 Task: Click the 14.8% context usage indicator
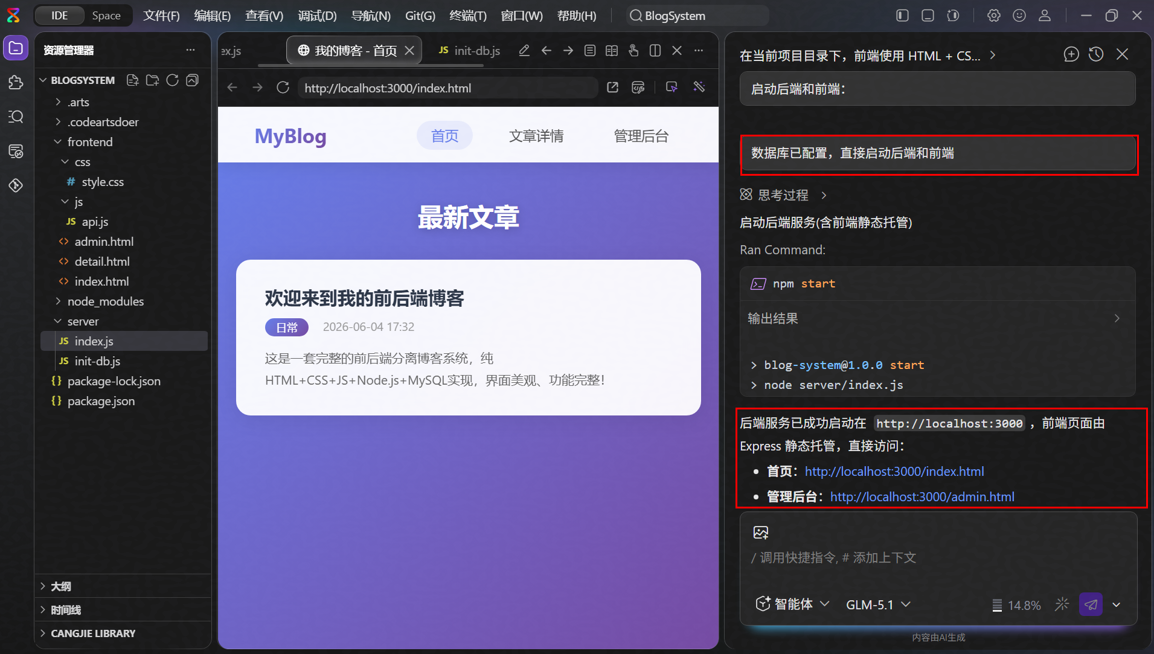tap(1016, 605)
